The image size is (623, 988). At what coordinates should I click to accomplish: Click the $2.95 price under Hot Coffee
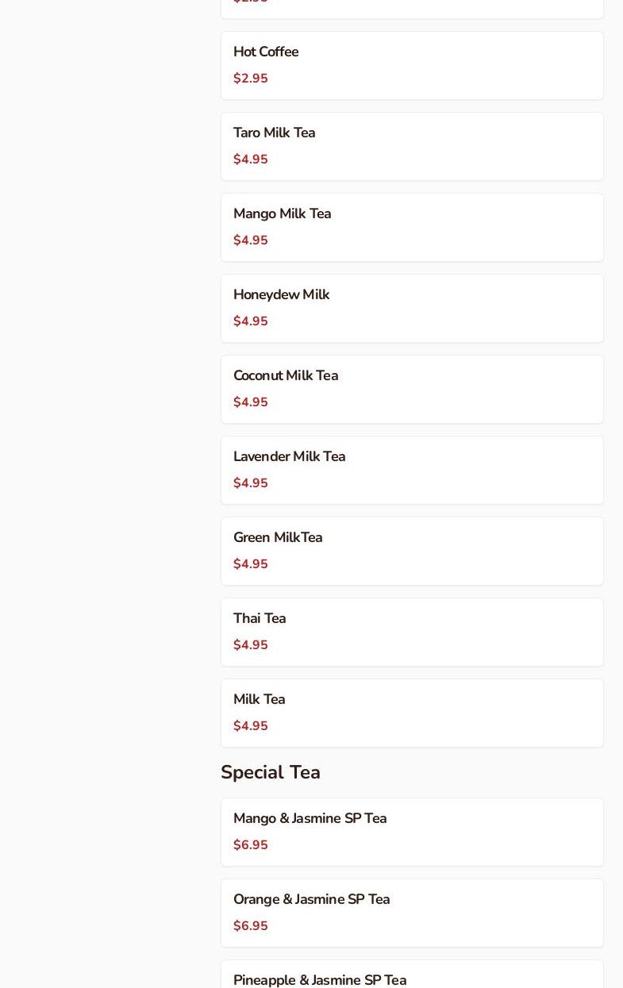coord(251,79)
